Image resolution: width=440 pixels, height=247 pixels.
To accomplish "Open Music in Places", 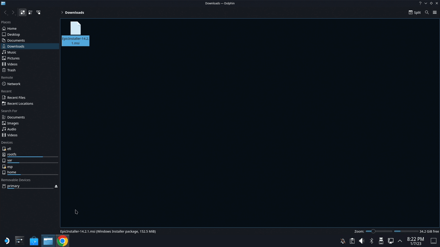I will [29, 52].
